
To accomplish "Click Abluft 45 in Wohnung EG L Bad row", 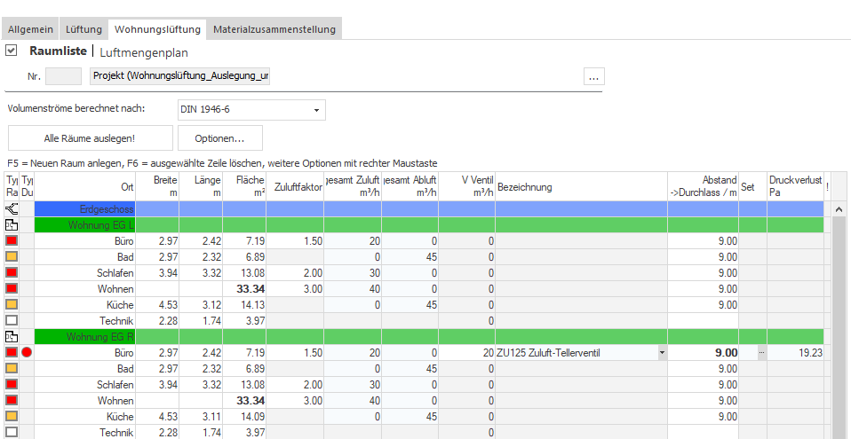I will tap(410, 256).
